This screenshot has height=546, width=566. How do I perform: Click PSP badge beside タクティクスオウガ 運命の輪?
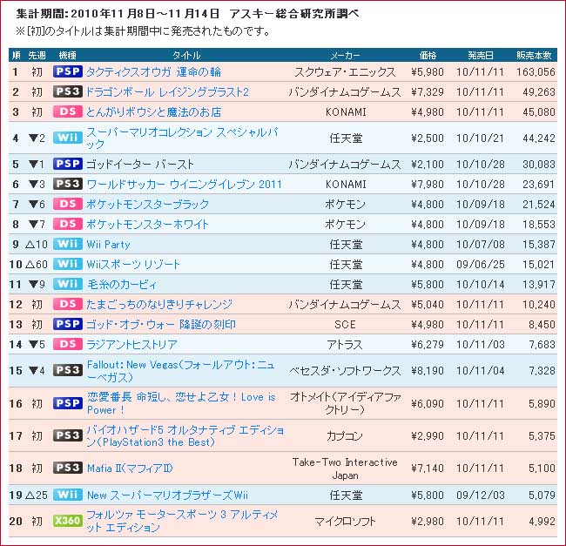[x=68, y=71]
